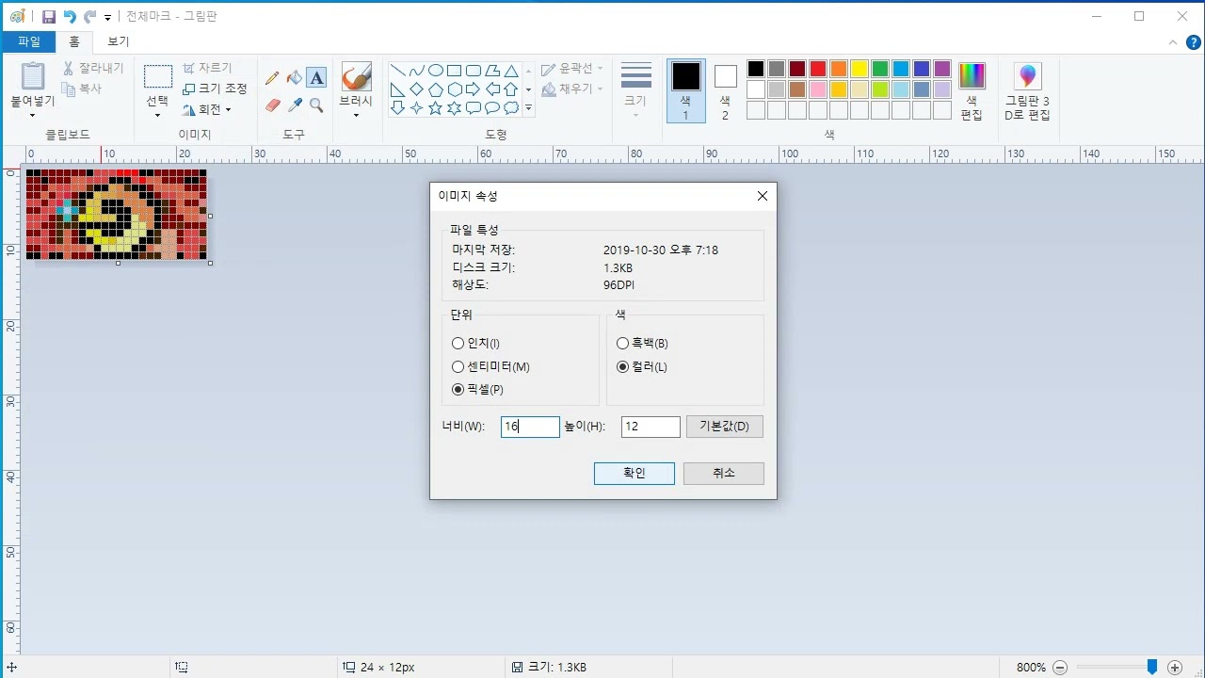Click the Height (높이) input field
The width and height of the screenshot is (1205, 678).
(x=651, y=427)
